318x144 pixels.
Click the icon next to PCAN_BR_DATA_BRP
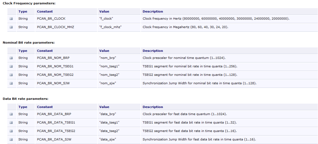tap(11, 114)
